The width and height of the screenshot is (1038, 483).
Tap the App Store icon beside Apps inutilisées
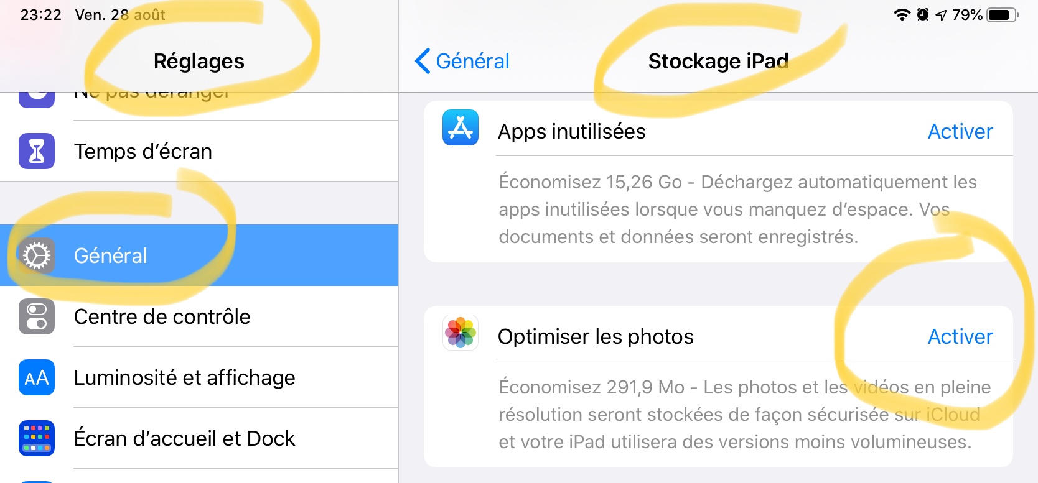[461, 127]
